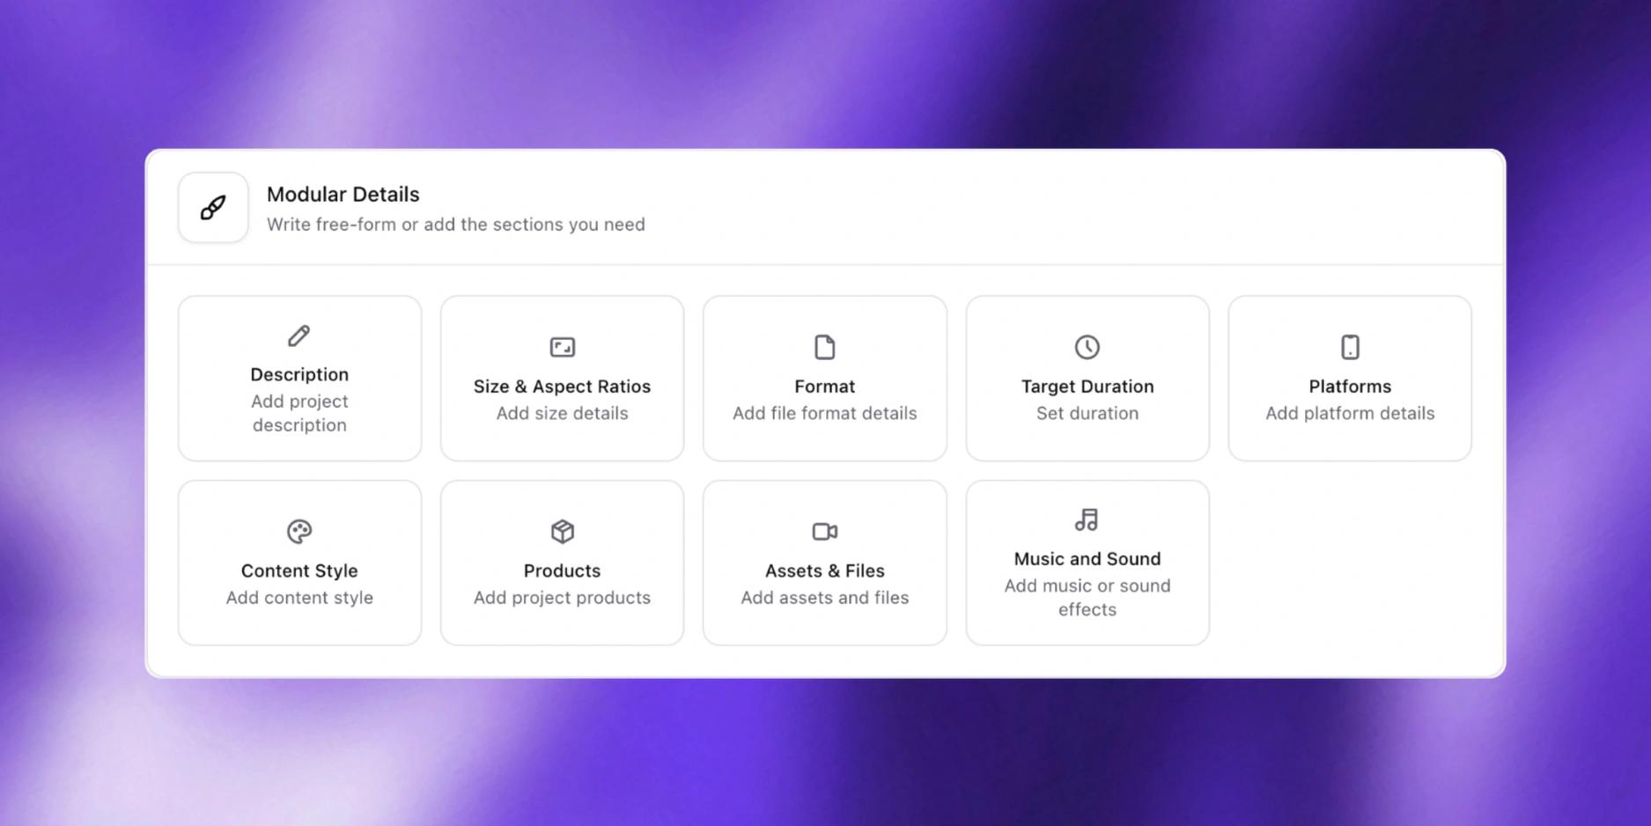
Task: Click the clock icon for Target Duration
Action: 1087,347
